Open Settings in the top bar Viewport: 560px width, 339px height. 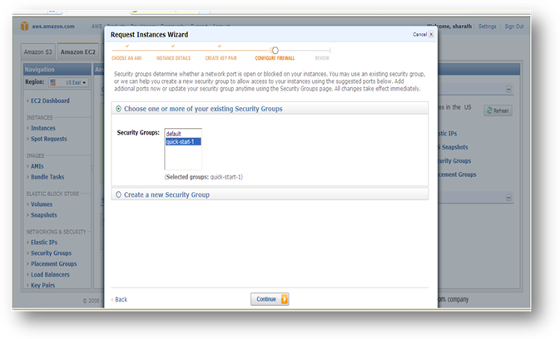click(x=487, y=27)
